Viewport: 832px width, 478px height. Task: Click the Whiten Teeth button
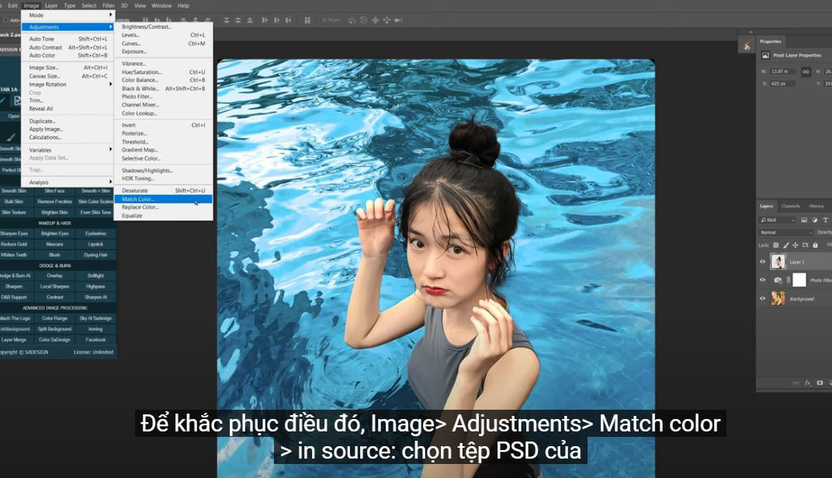coord(13,255)
